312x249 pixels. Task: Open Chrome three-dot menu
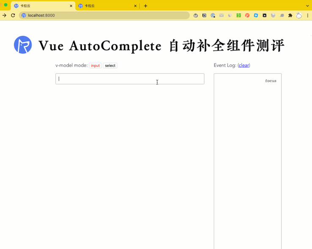pos(308,15)
